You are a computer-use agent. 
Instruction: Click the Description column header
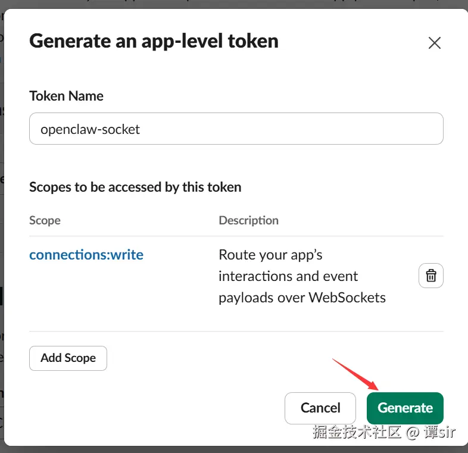[x=248, y=220]
